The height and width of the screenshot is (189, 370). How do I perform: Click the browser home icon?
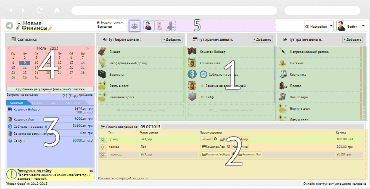coord(57,10)
